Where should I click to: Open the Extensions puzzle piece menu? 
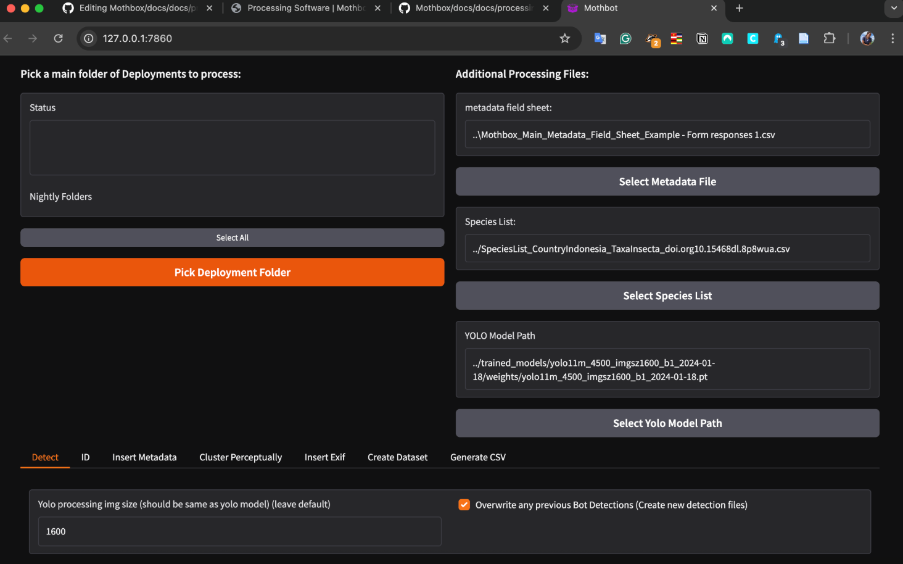click(830, 38)
